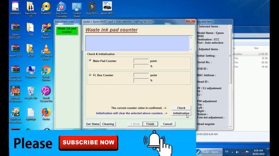Viewport: 279px width, 156px height.
Task: Click the 76 KB file row in Explorer
Action: 251,58
